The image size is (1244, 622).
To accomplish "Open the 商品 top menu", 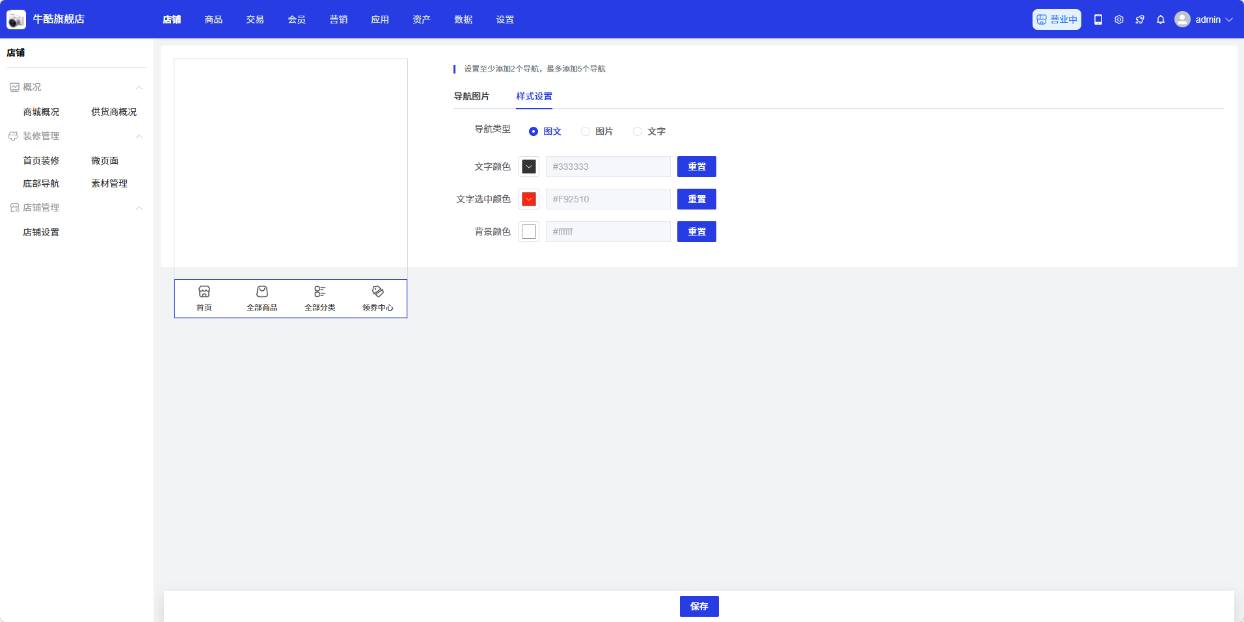I will 213,20.
